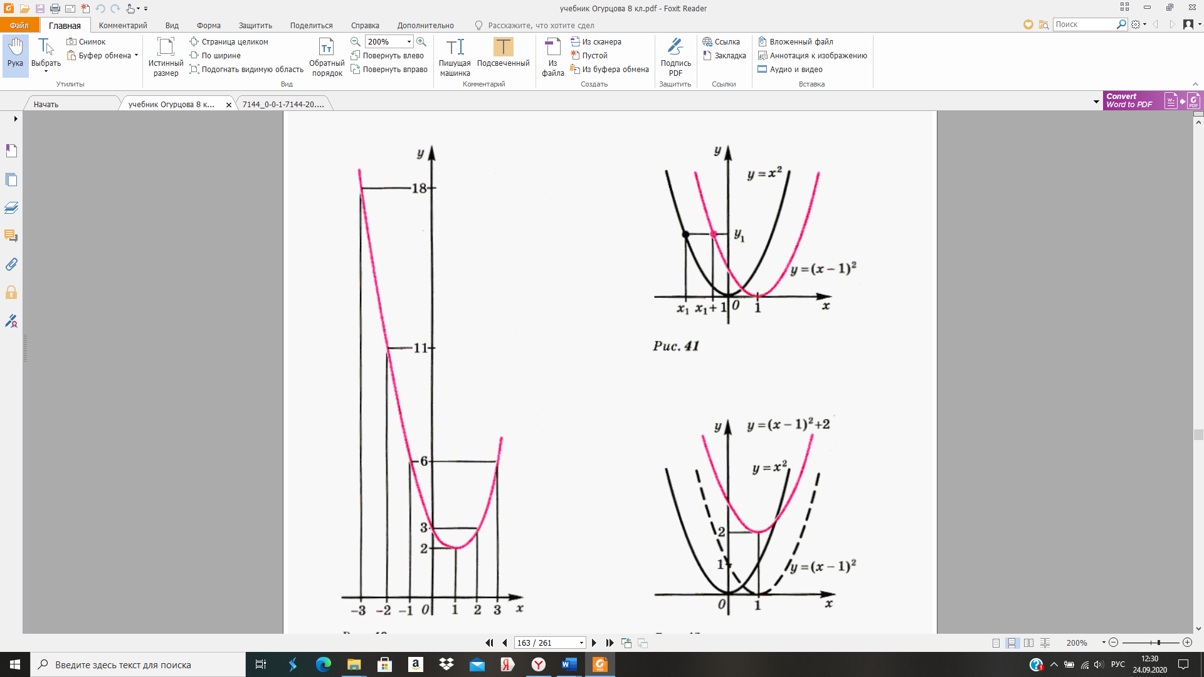This screenshot has width=1204, height=677.
Task: Switch to continuous page view mode
Action: (x=1011, y=643)
